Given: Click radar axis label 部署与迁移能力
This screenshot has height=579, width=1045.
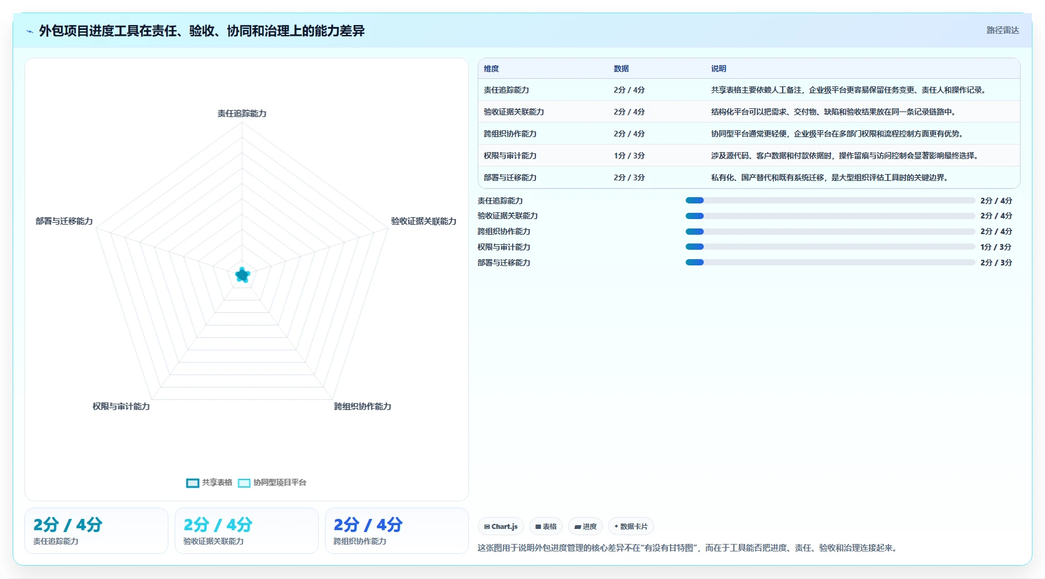Looking at the screenshot, I should (x=64, y=221).
